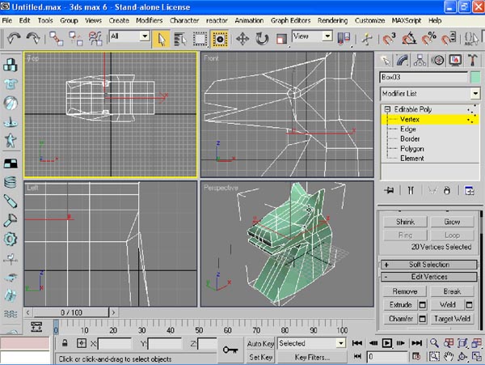This screenshot has height=365, width=485.
Task: Click the Set Keys key icon
Action: point(229,350)
